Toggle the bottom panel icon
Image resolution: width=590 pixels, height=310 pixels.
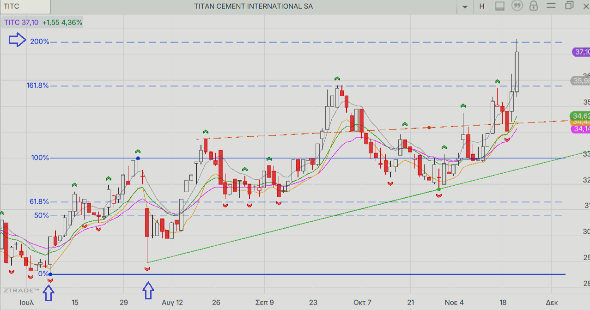point(499,6)
